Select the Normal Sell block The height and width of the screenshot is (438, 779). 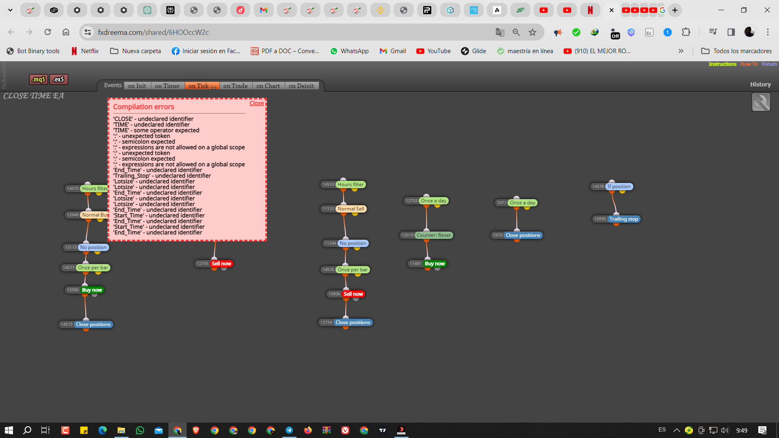point(351,209)
